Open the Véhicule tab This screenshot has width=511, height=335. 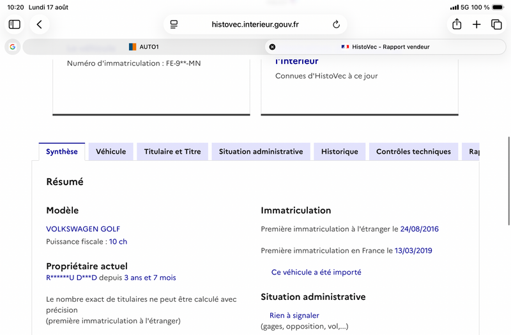[x=111, y=152]
